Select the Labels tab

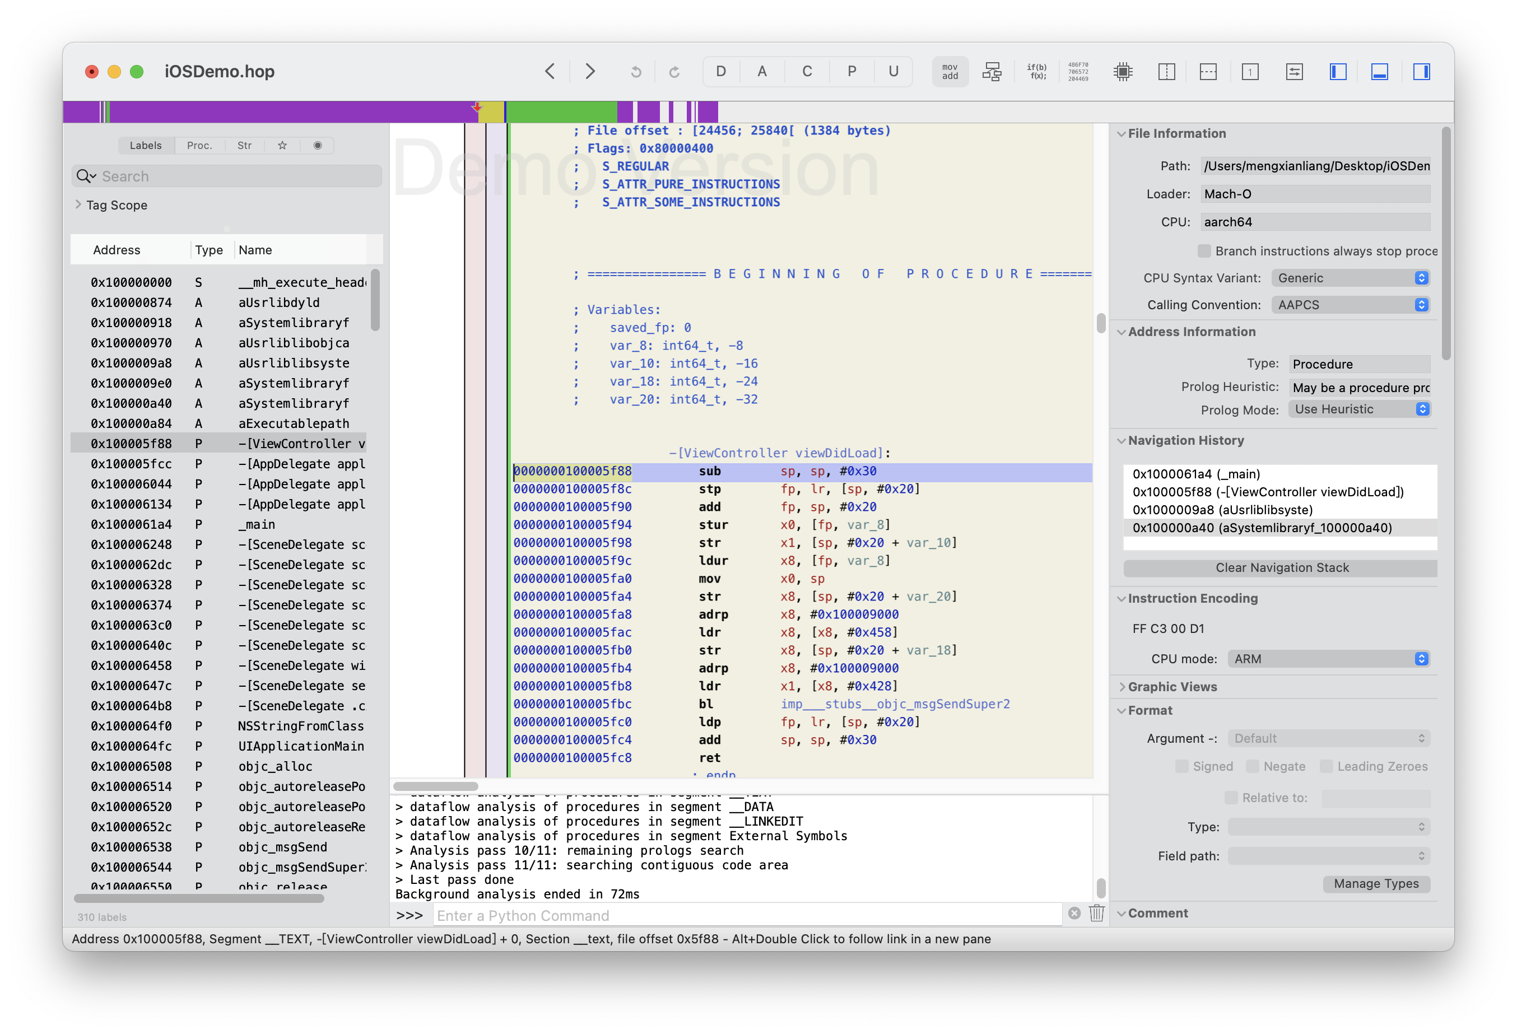146,146
